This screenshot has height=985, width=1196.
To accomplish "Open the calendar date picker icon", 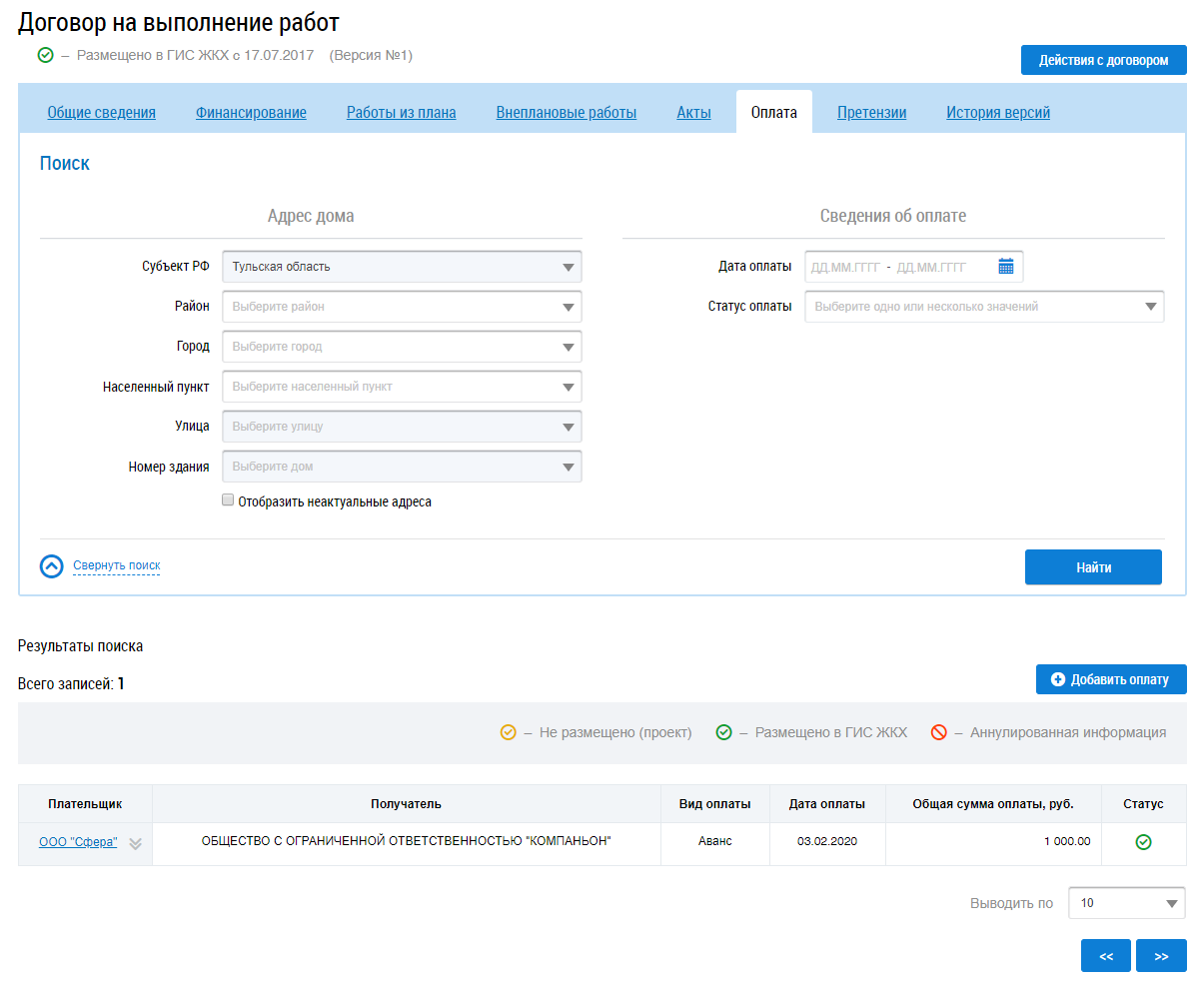I will point(1005,267).
